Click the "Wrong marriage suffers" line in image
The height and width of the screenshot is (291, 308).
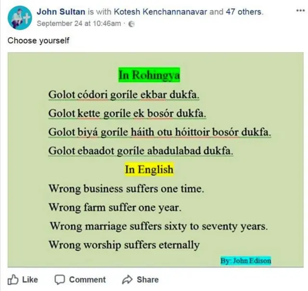point(158,226)
